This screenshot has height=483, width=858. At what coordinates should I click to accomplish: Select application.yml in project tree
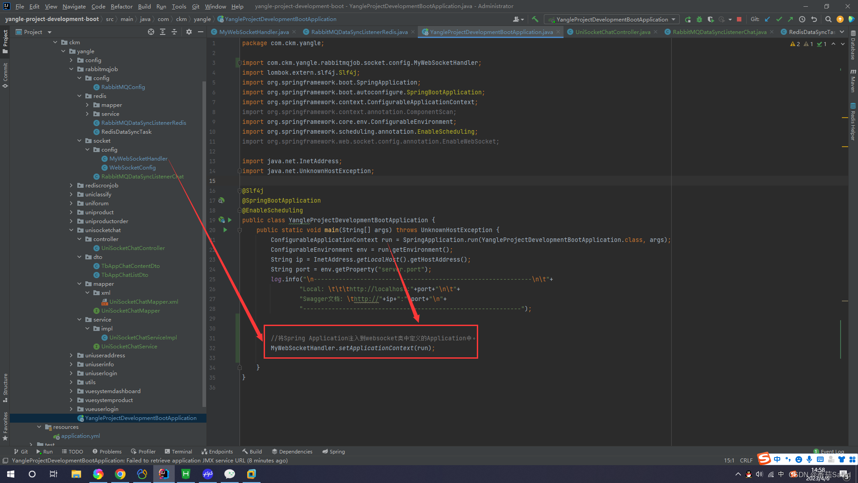tap(80, 436)
